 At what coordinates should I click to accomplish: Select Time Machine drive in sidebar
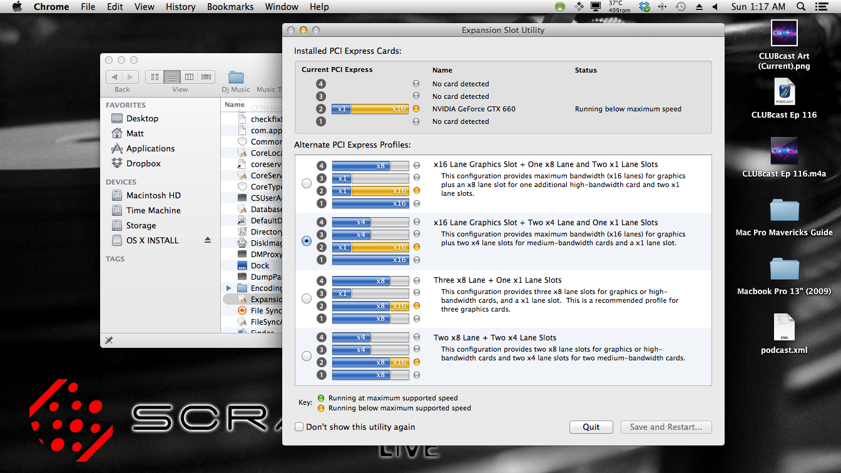pyautogui.click(x=146, y=210)
